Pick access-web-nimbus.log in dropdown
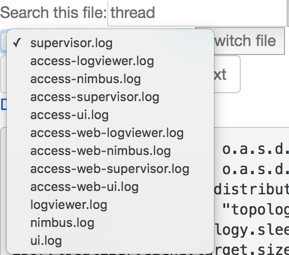 110,151
